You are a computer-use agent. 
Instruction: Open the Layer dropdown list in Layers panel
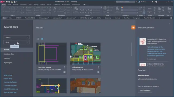click(x=90, y=7)
